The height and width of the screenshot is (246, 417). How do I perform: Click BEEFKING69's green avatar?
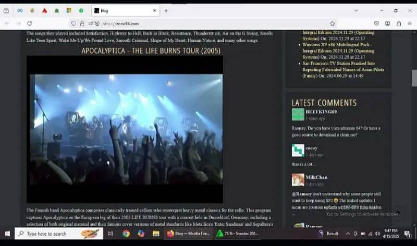[x=298, y=115]
